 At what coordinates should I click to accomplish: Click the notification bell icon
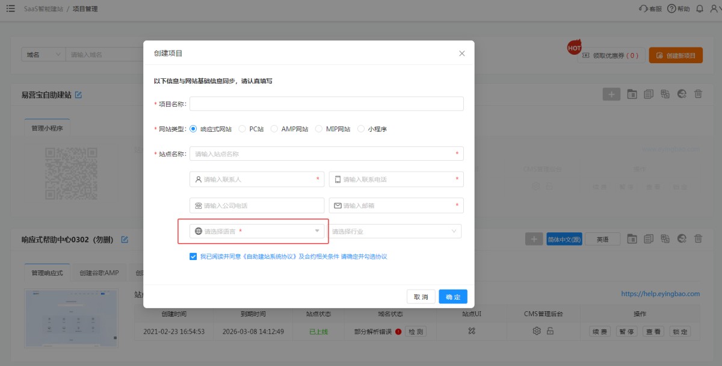coord(700,8)
